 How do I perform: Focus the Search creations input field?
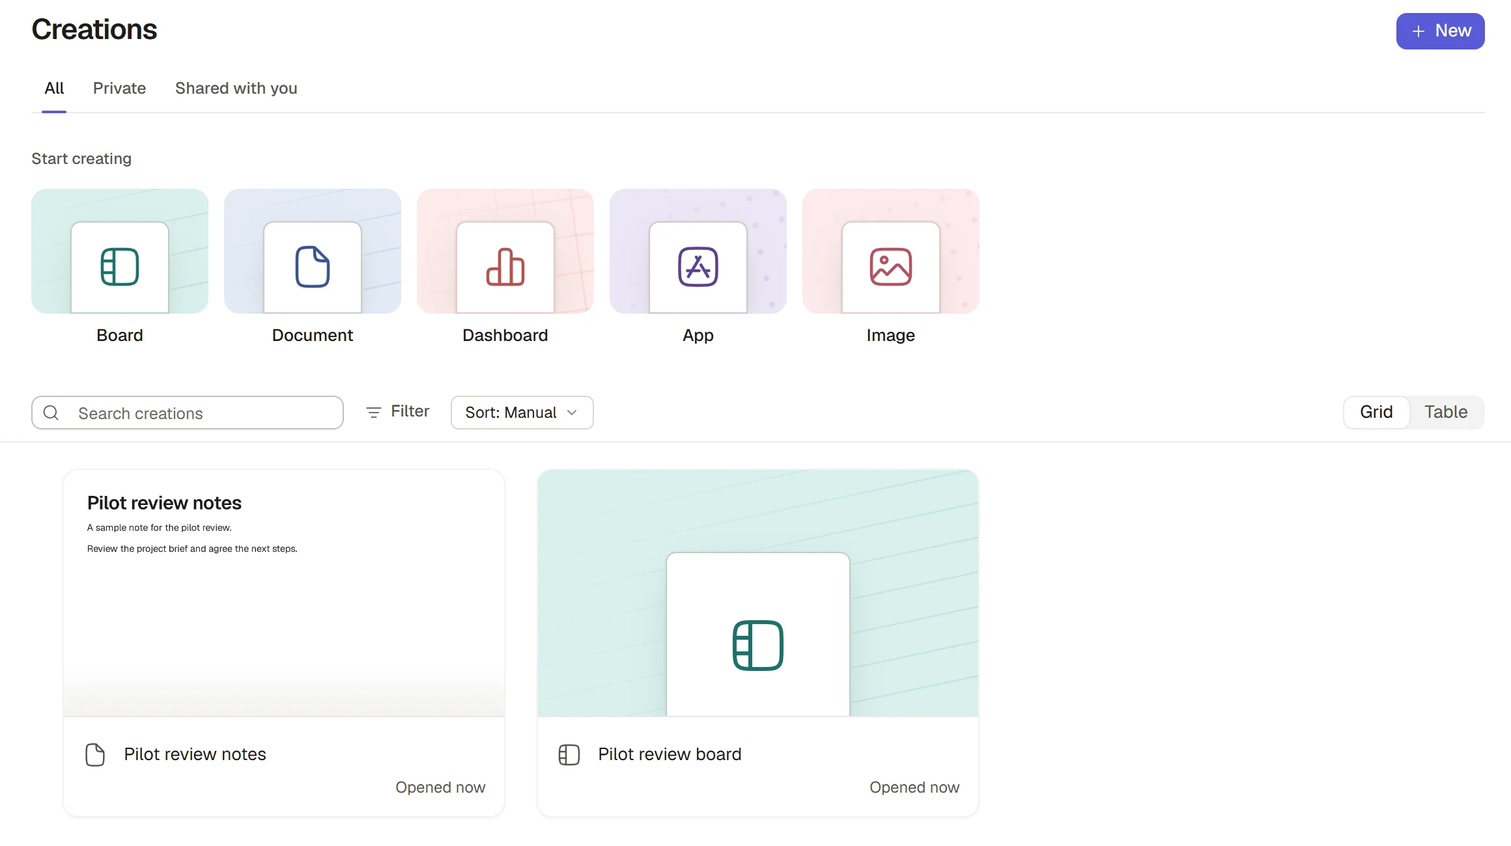[188, 413]
